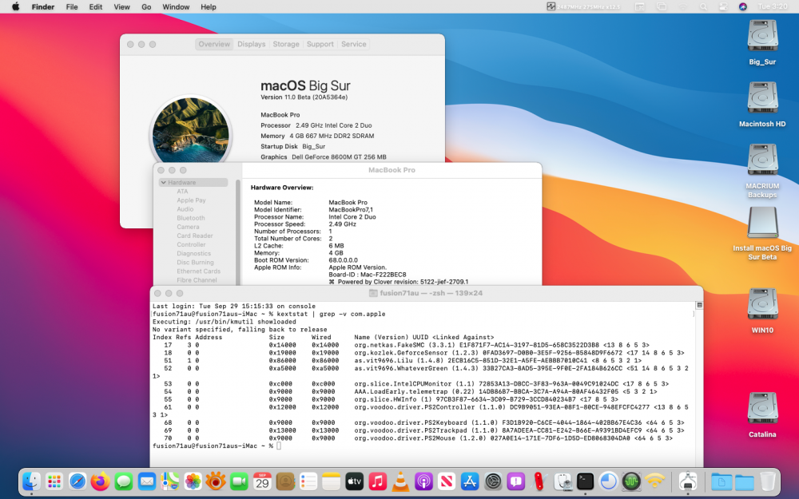The image size is (799, 499).
Task: Open System Information icon in Dock
Action: [688, 481]
